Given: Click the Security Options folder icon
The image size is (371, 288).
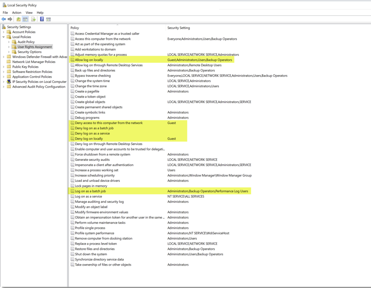Looking at the screenshot, I should click(14, 52).
